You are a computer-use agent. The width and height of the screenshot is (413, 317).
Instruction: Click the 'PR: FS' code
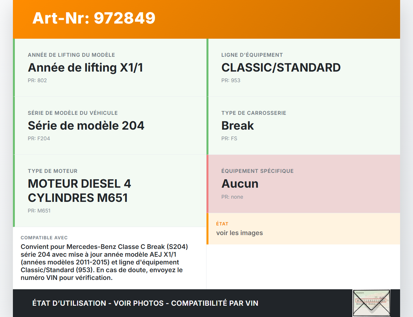229,139
